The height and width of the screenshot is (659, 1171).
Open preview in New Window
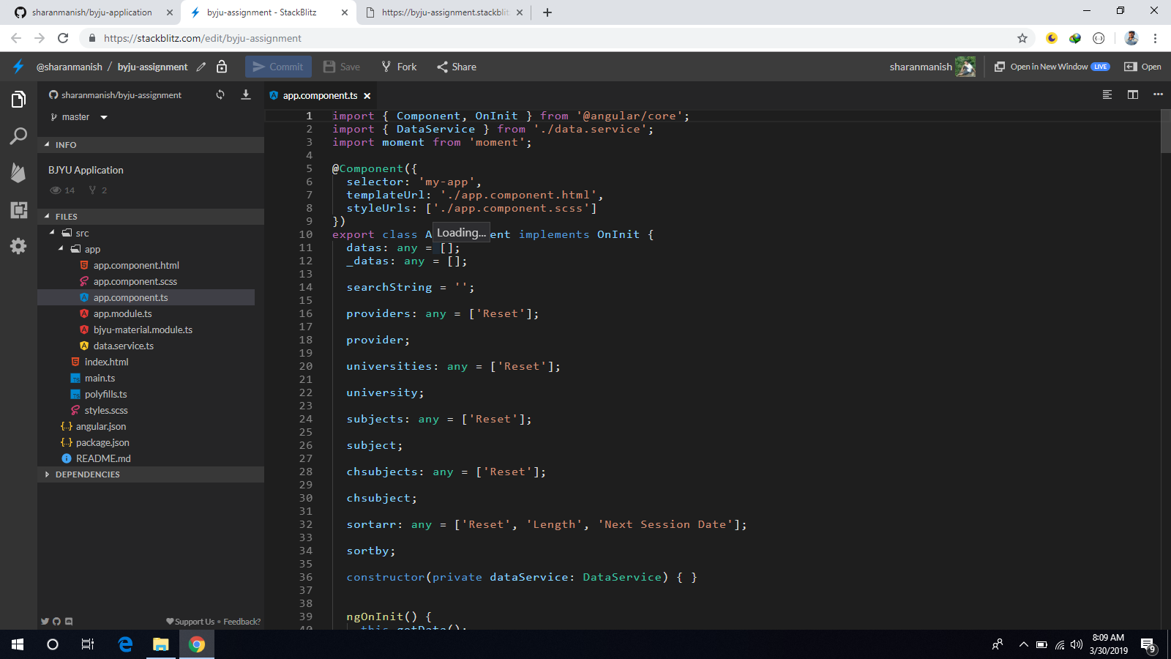[1052, 67]
